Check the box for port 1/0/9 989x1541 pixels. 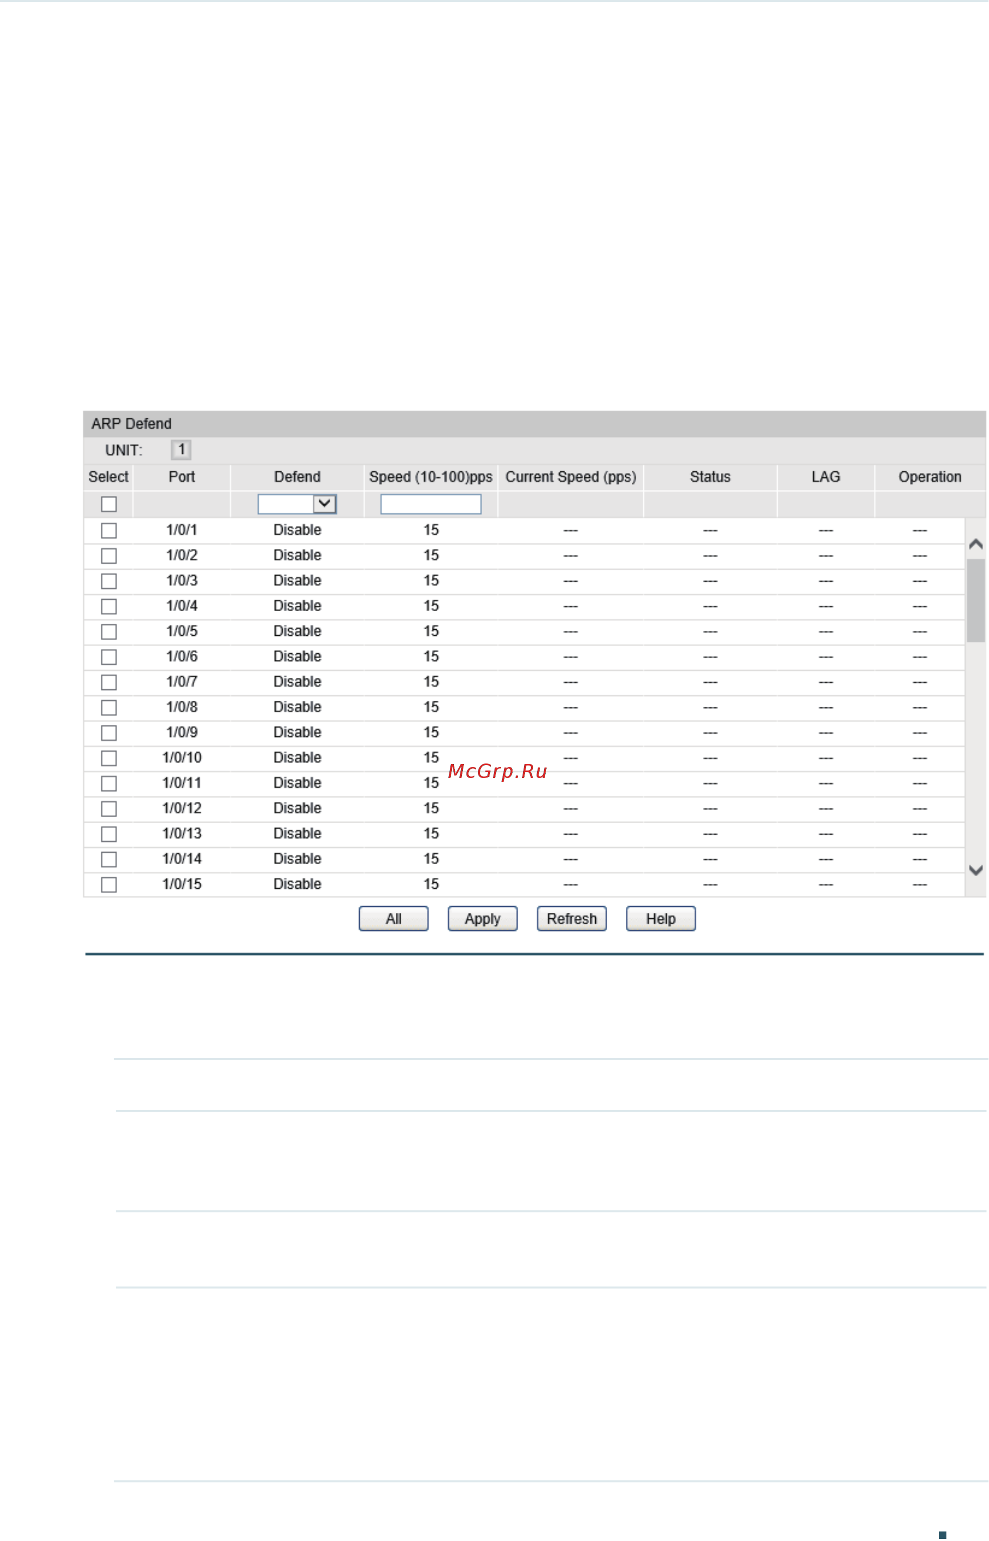109,732
